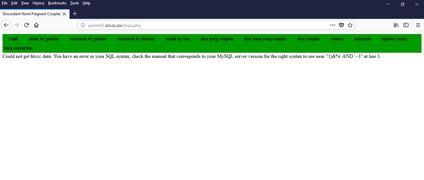The width and height of the screenshot is (424, 180).
Task: Navigate to 'data extraction' link
Action: point(18,48)
